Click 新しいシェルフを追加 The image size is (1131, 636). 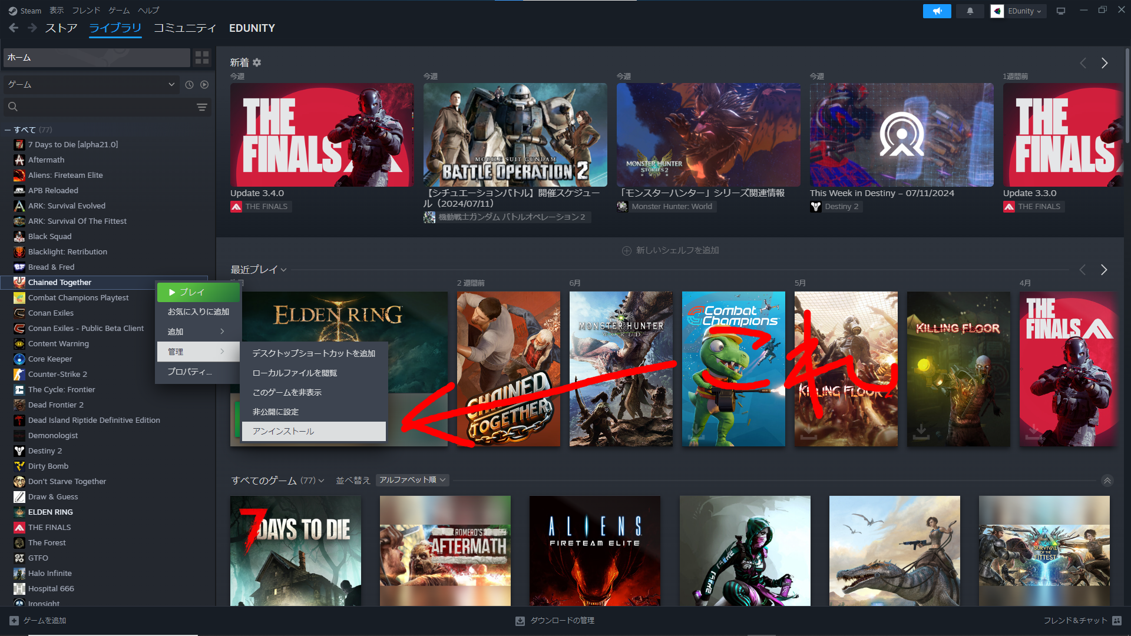point(670,250)
